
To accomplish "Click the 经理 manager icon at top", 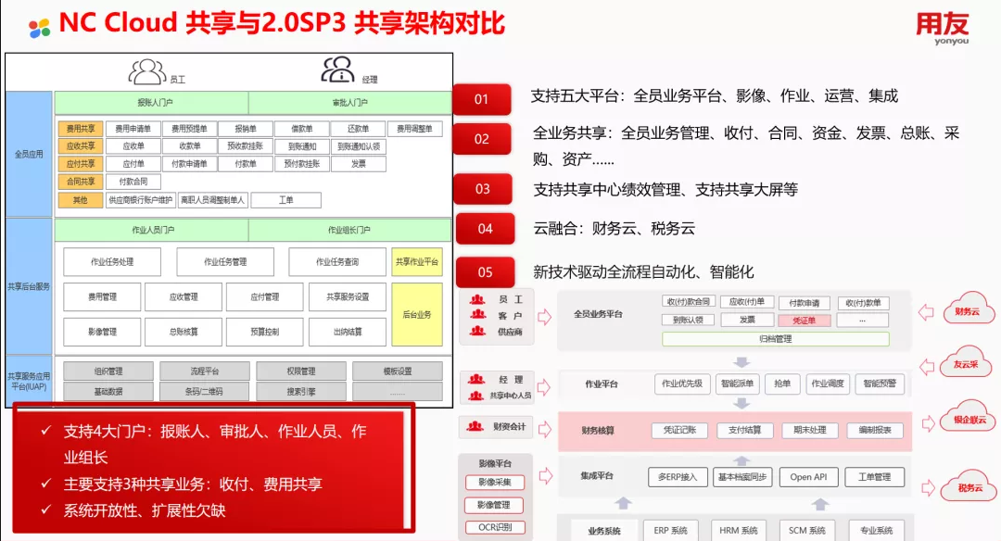I will tap(337, 69).
